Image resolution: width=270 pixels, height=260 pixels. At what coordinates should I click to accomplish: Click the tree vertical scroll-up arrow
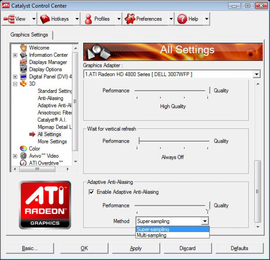coord(75,48)
